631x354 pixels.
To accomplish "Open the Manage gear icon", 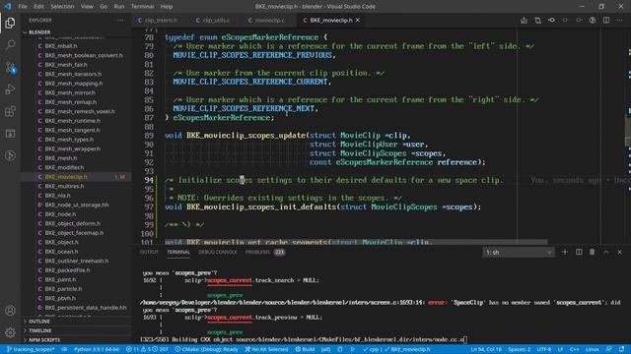I will pyautogui.click(x=10, y=332).
